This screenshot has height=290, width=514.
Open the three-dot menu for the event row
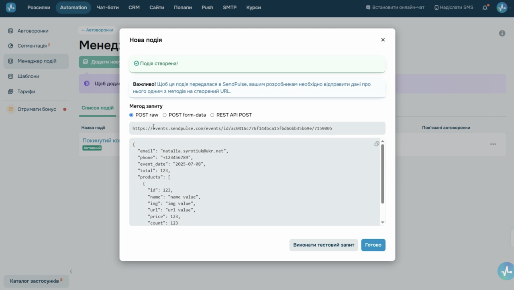(493, 144)
